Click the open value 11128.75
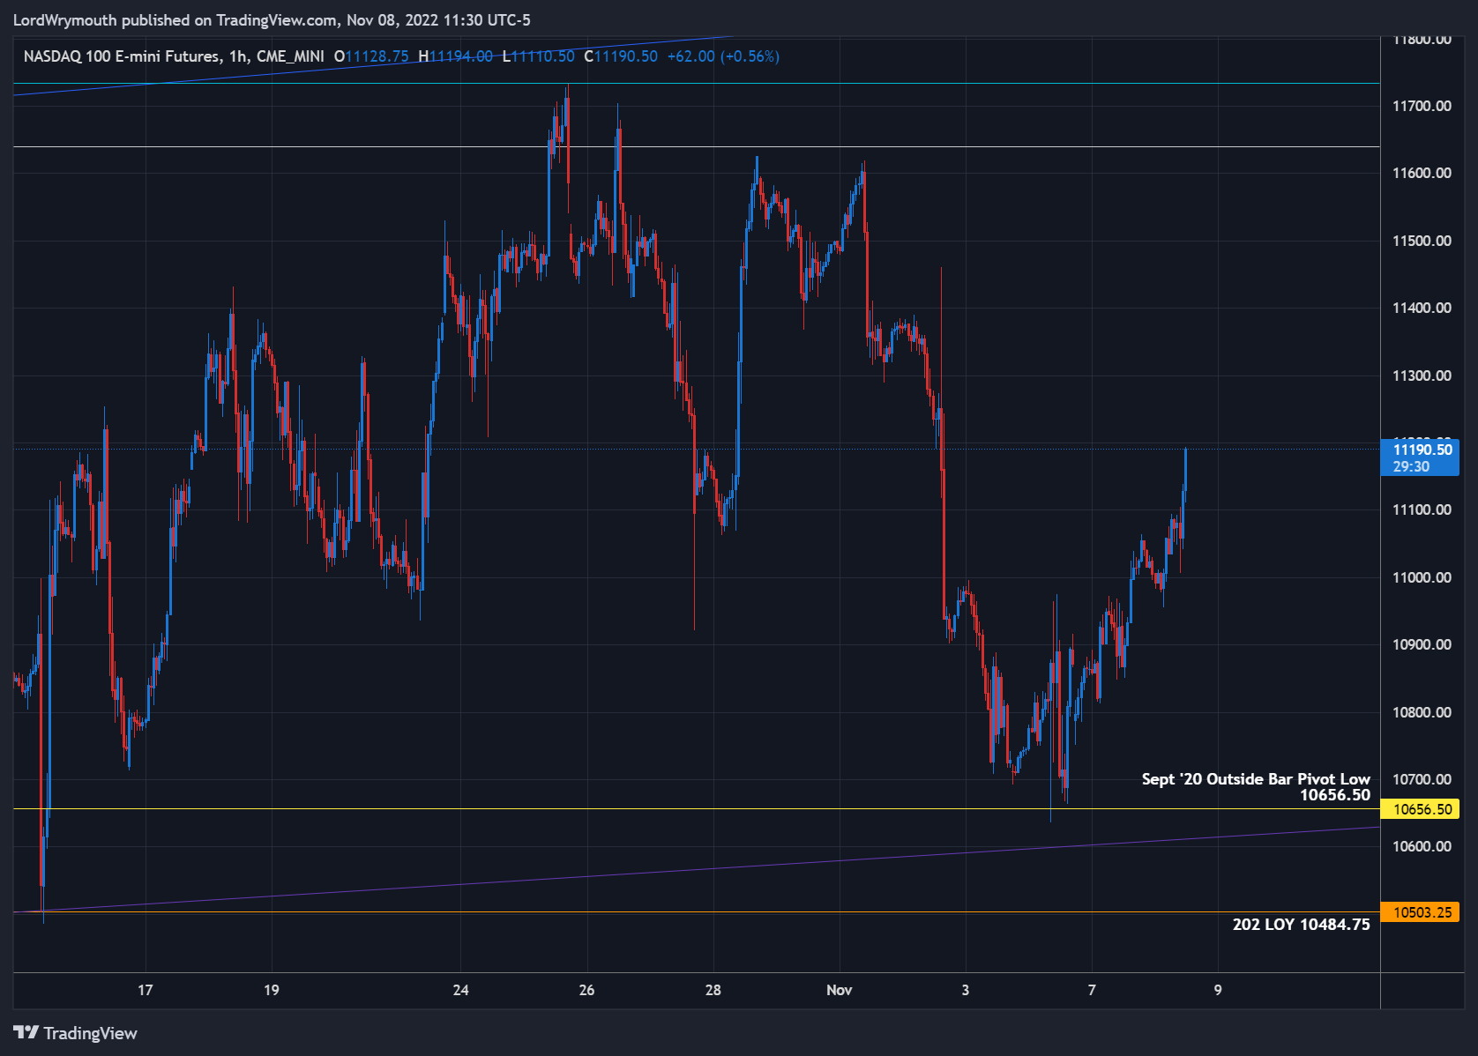The width and height of the screenshot is (1478, 1056). click(x=377, y=56)
